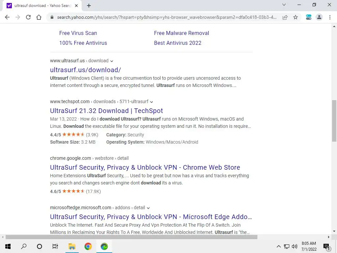Open the tab search chevron
Image resolution: width=337 pixels, height=253 pixels.
tap(284, 5)
